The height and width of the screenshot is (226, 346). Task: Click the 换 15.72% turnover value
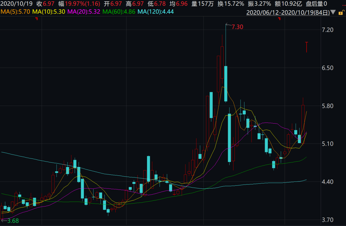(231, 4)
